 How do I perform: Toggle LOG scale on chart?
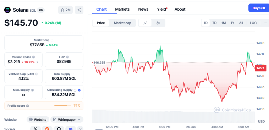[x=253, y=23]
